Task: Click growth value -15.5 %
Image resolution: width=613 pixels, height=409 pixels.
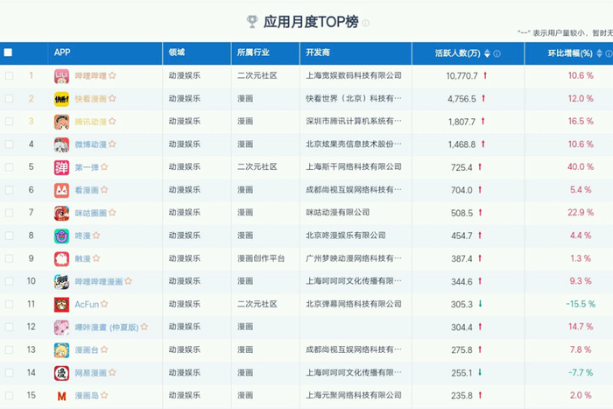Action: (581, 304)
